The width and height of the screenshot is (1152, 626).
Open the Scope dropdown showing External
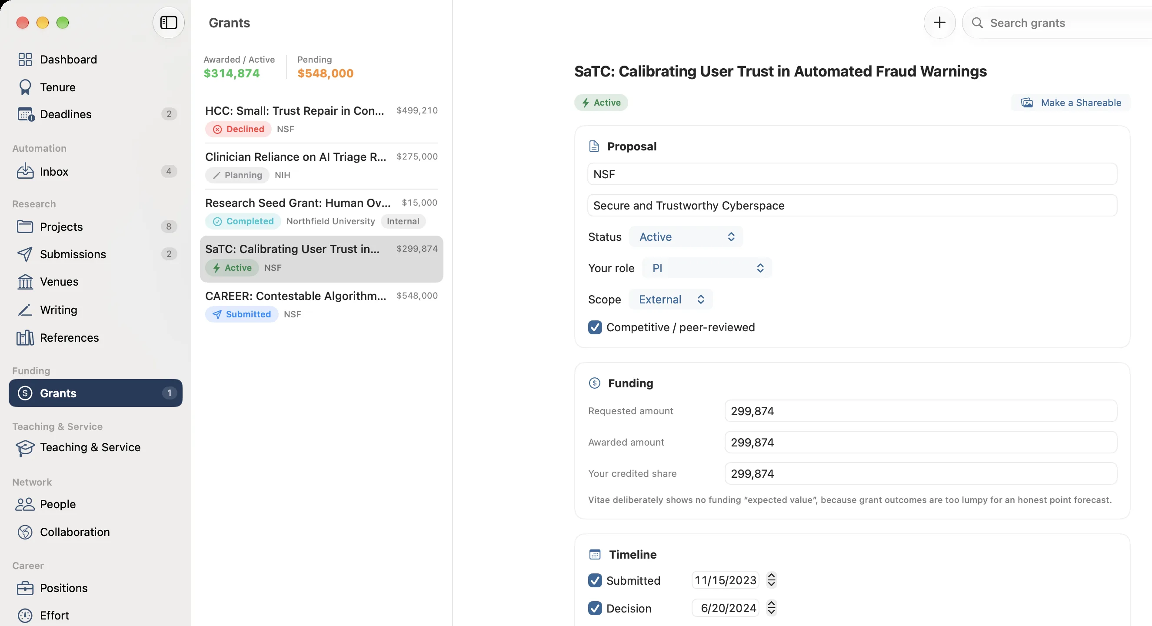[x=670, y=299]
